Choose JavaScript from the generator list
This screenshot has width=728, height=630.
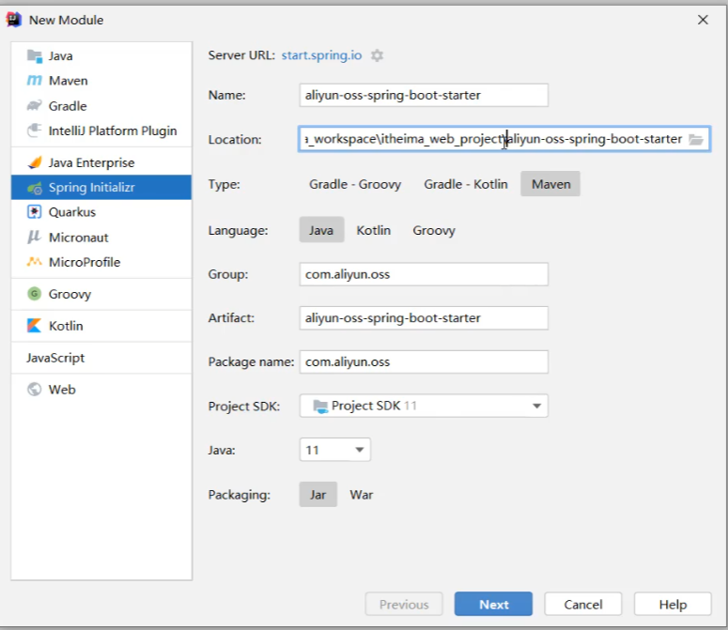click(x=55, y=358)
